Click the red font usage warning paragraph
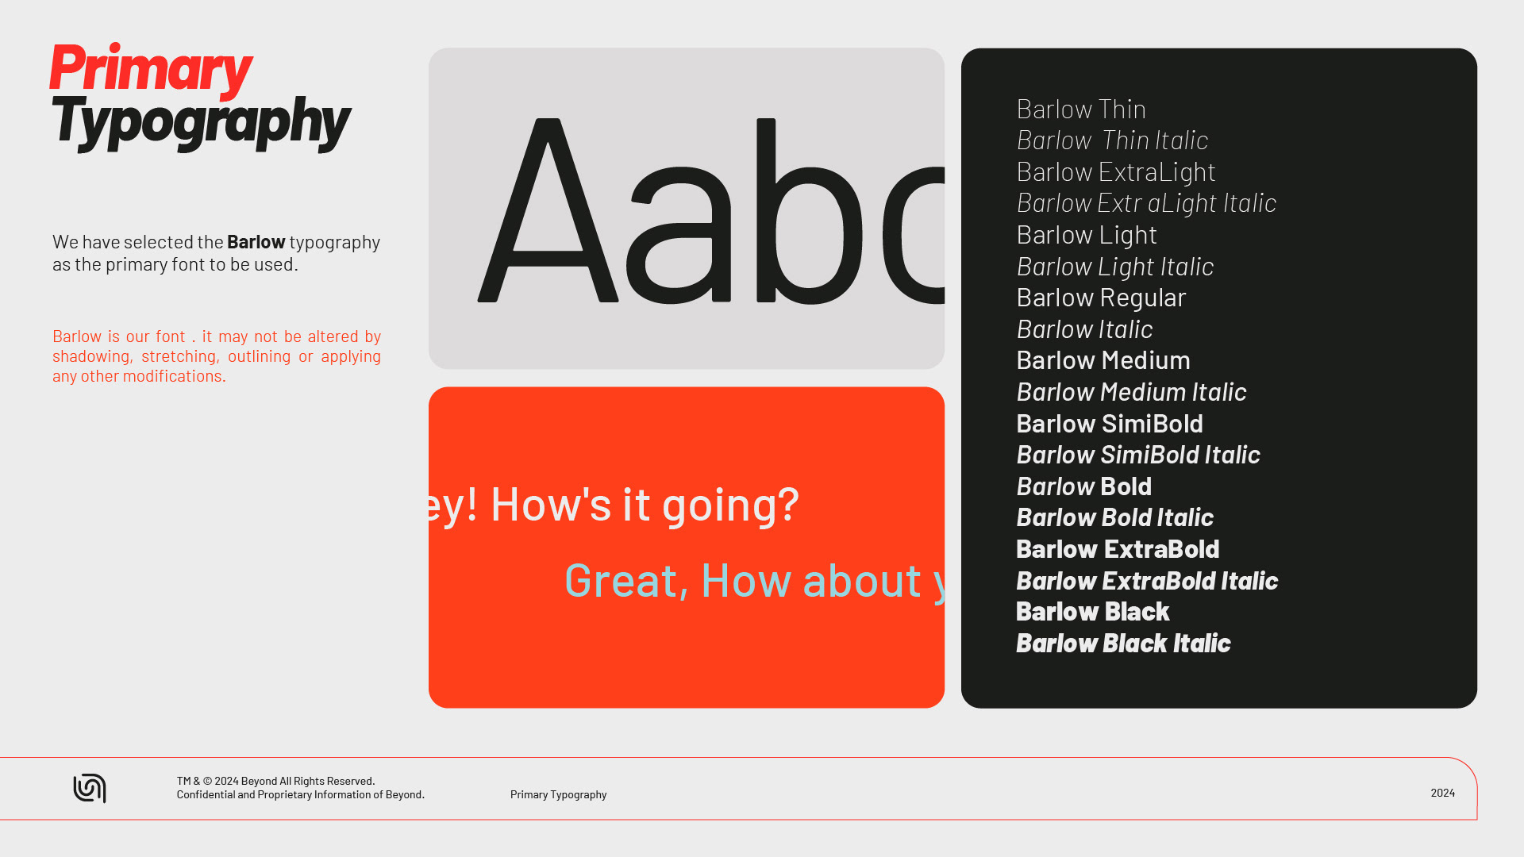This screenshot has width=1524, height=857. (216, 356)
